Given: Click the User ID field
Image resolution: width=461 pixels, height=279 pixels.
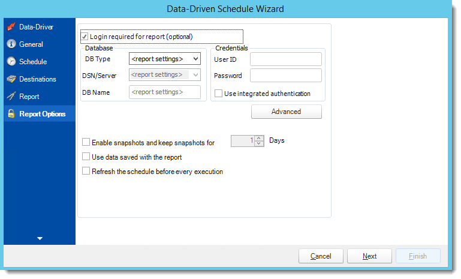Looking at the screenshot, I should point(286,59).
